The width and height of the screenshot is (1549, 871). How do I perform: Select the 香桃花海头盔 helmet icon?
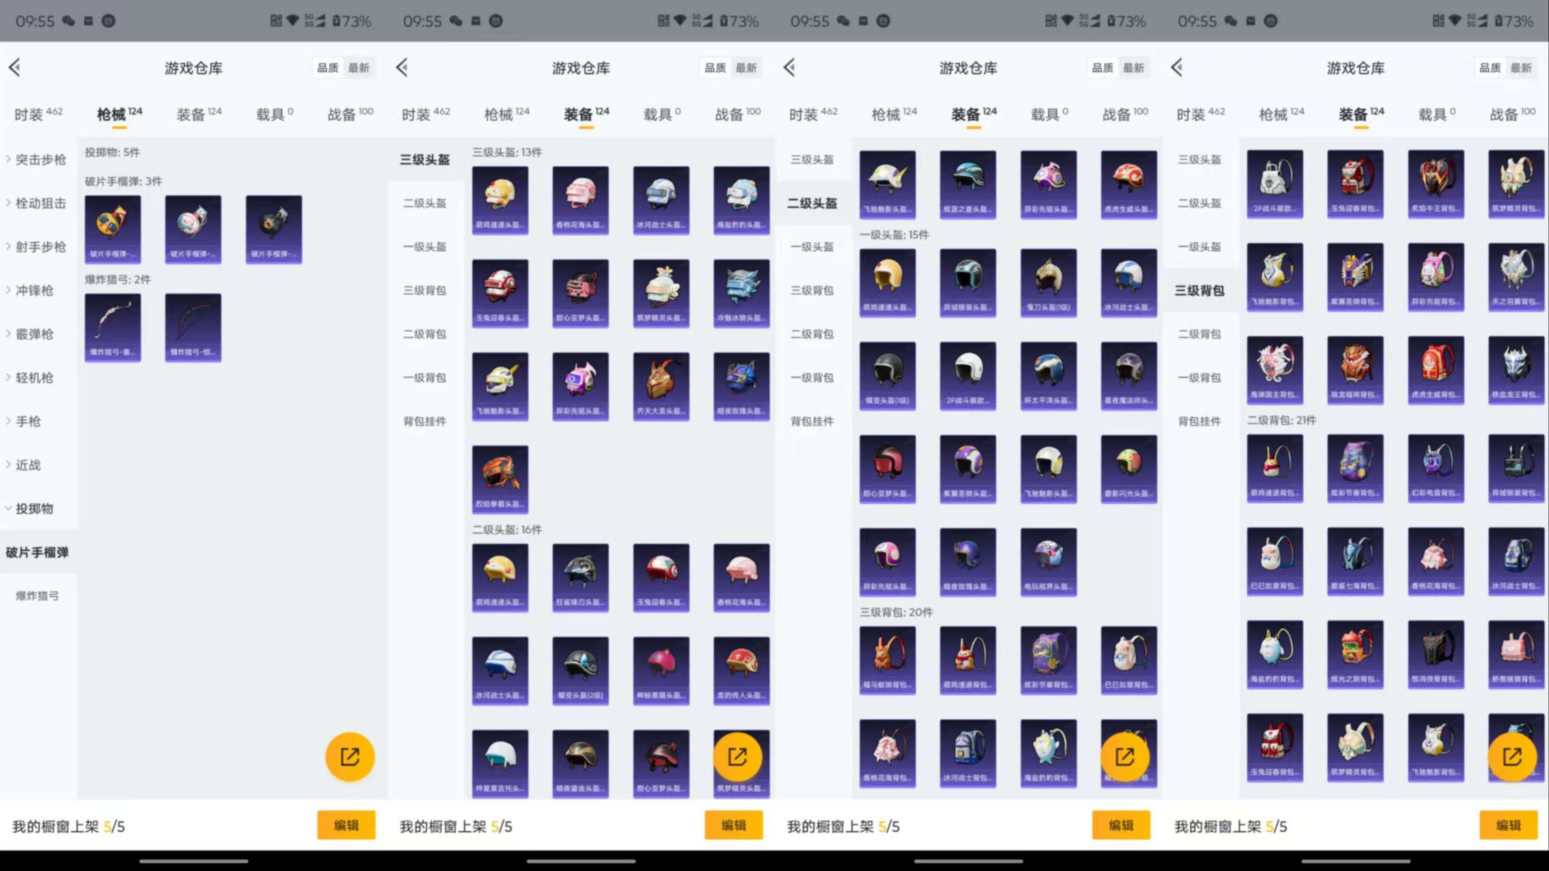pos(581,200)
